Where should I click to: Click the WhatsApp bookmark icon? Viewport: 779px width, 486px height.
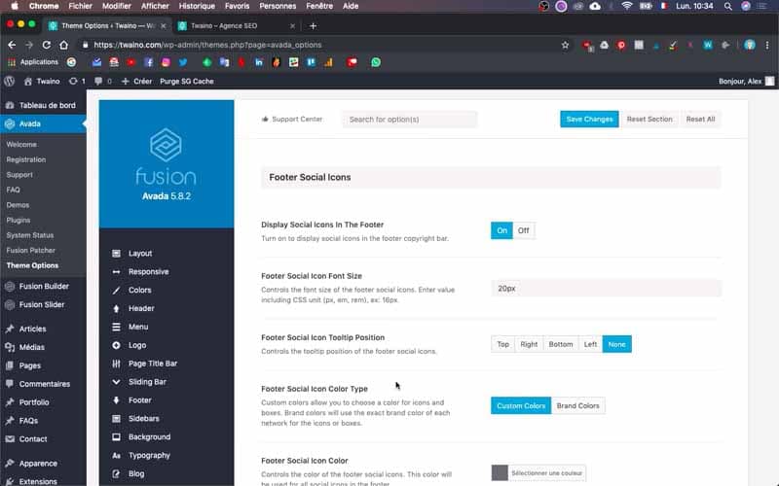click(x=376, y=62)
